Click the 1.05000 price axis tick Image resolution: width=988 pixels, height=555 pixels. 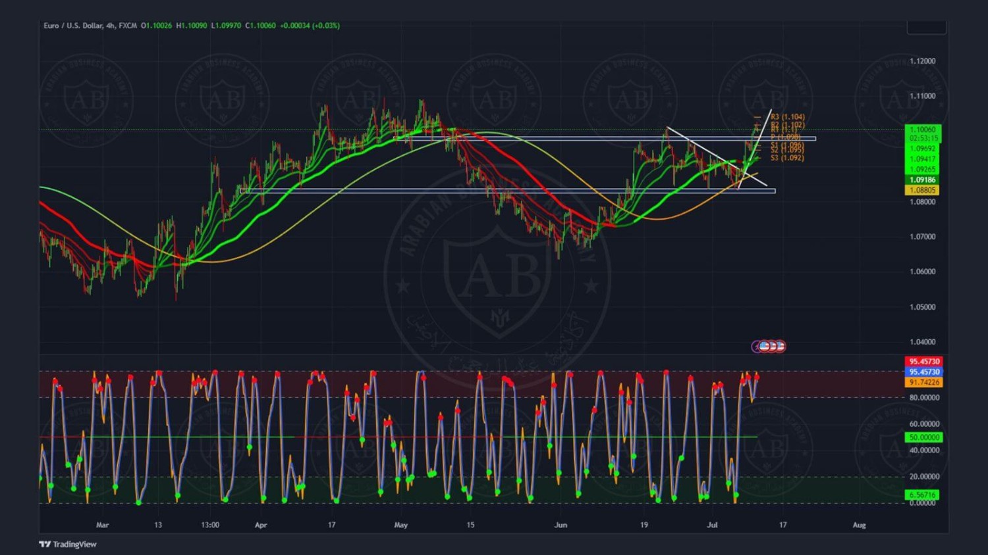(x=922, y=307)
